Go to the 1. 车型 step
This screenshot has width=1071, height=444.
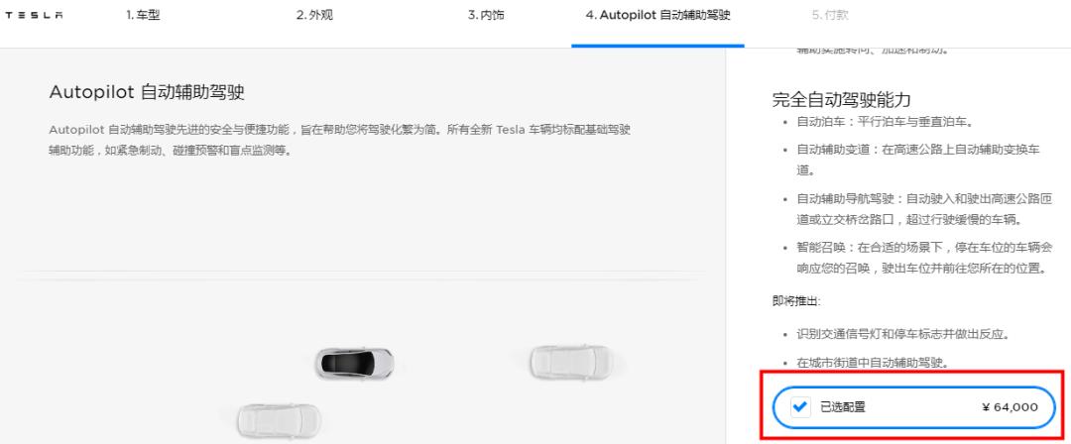[143, 15]
